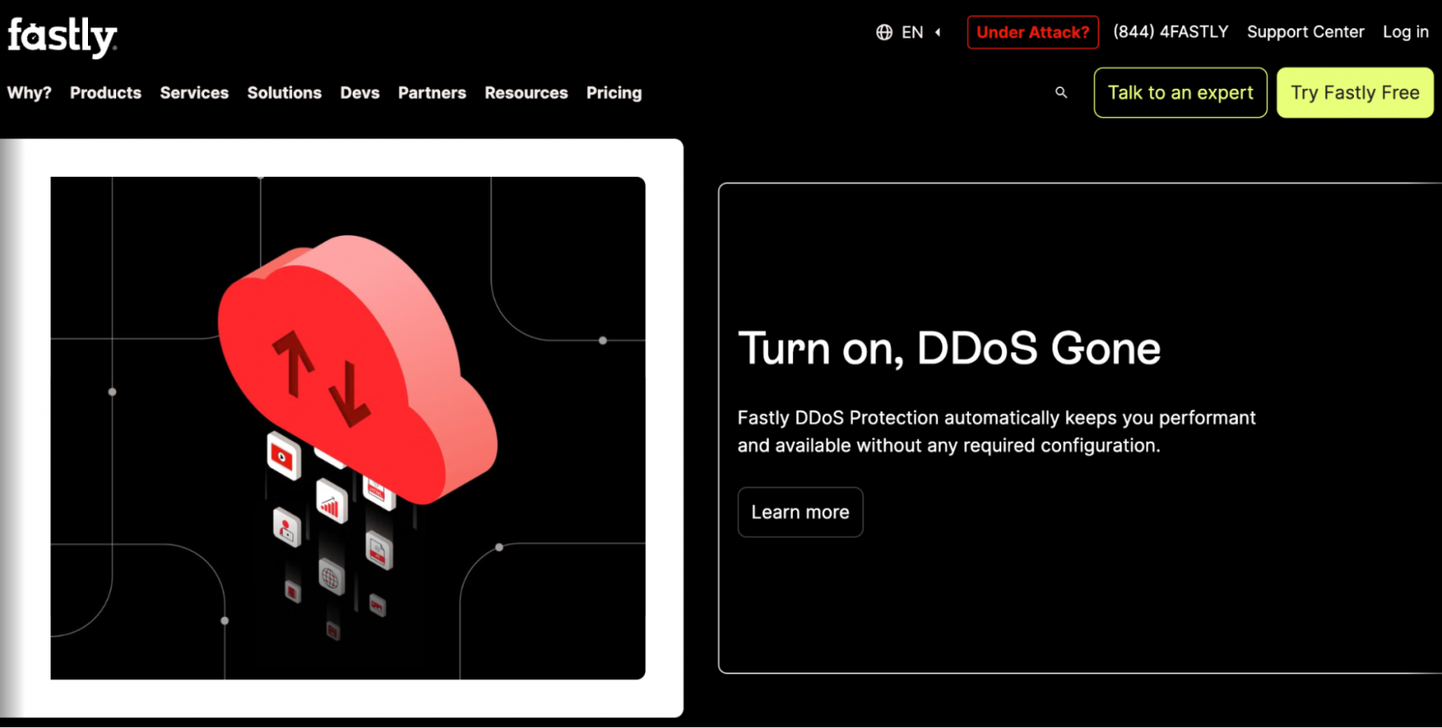The image size is (1442, 728).
Task: Open the Support Center link
Action: (x=1305, y=32)
